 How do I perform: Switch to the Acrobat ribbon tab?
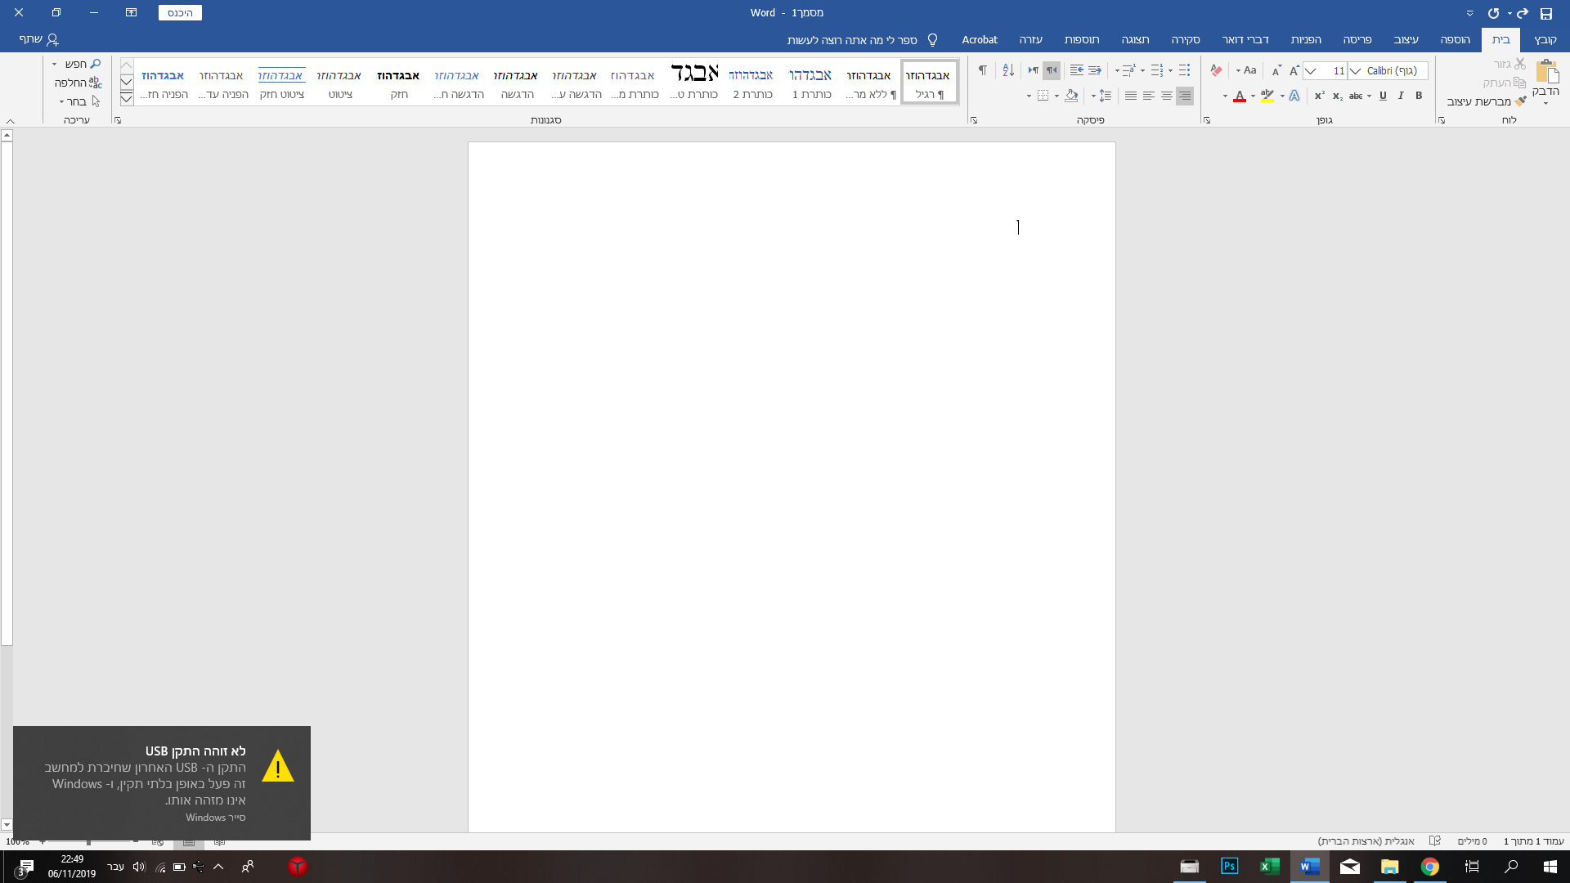tap(979, 39)
